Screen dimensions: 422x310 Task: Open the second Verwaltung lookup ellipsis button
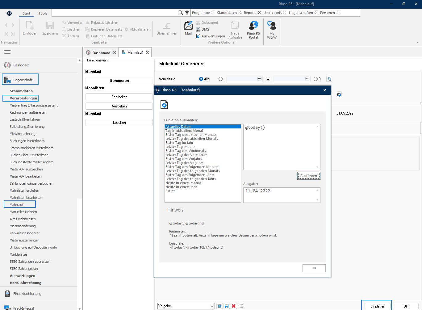[307, 79]
